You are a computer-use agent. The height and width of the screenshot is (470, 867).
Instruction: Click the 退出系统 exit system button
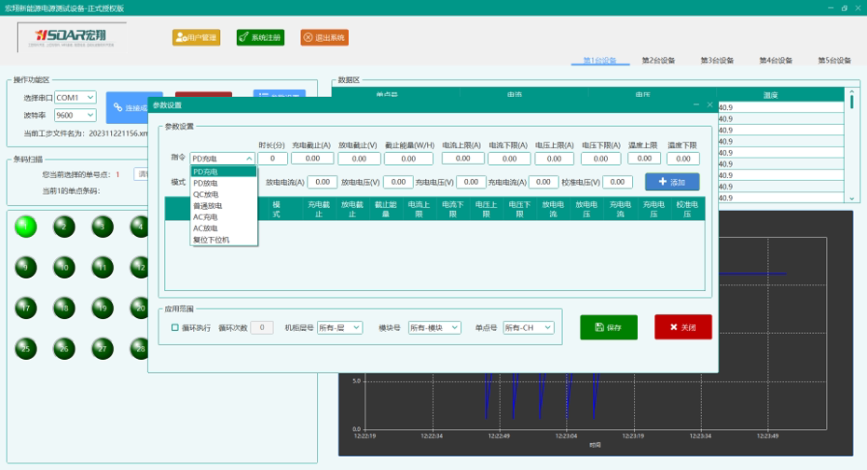pos(324,37)
